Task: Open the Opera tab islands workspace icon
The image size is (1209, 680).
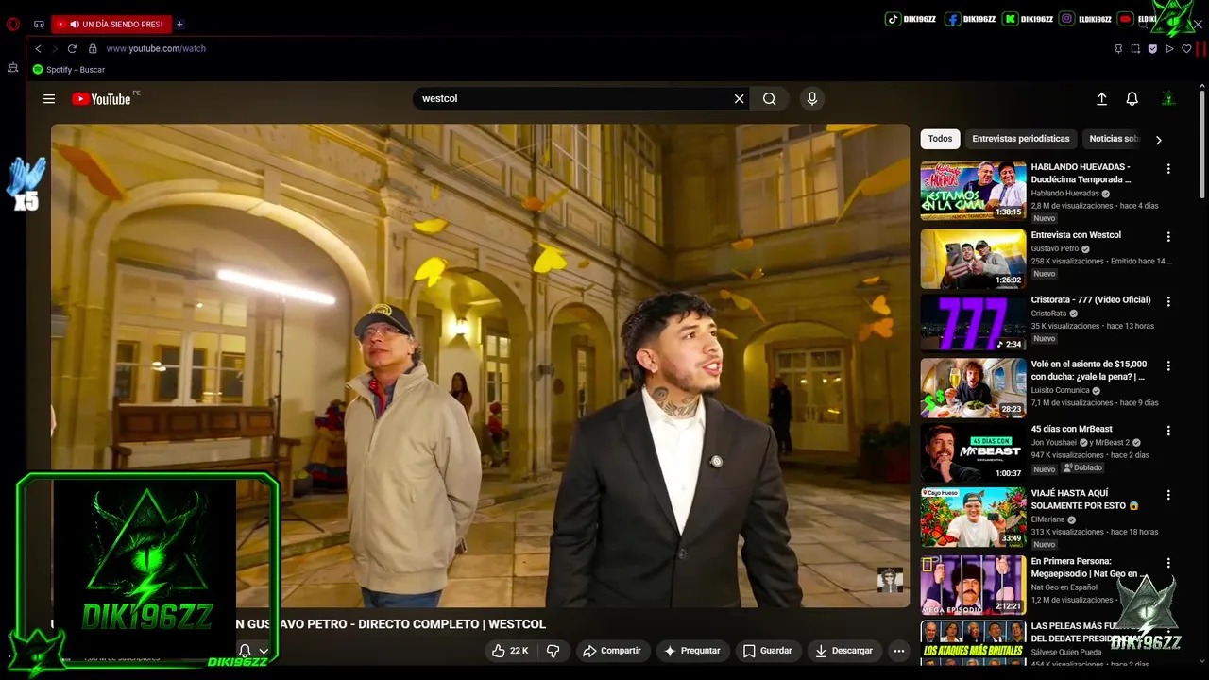Action: pos(39,24)
